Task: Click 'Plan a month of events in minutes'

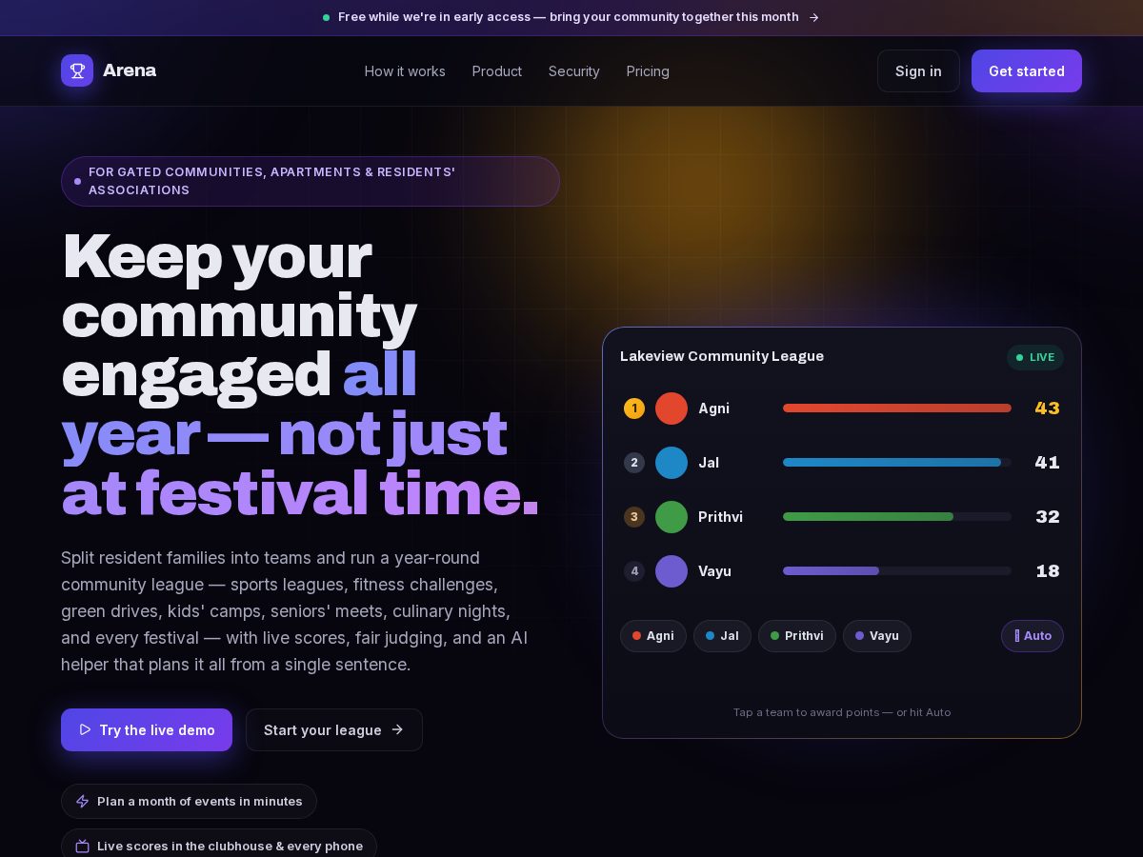Action: click(200, 802)
